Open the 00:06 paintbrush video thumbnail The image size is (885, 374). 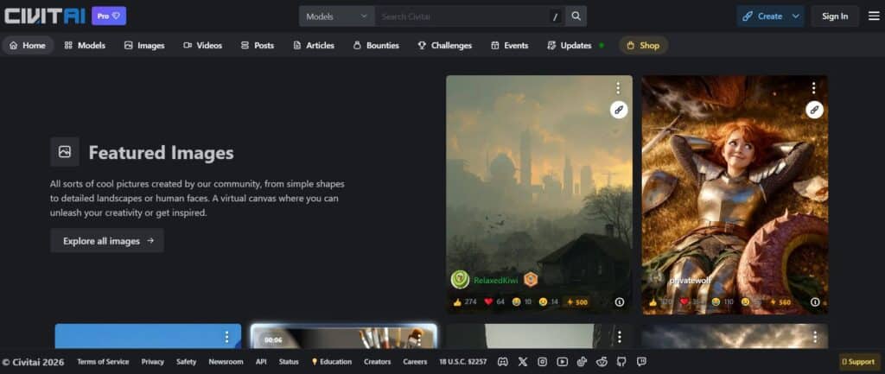tap(343, 336)
